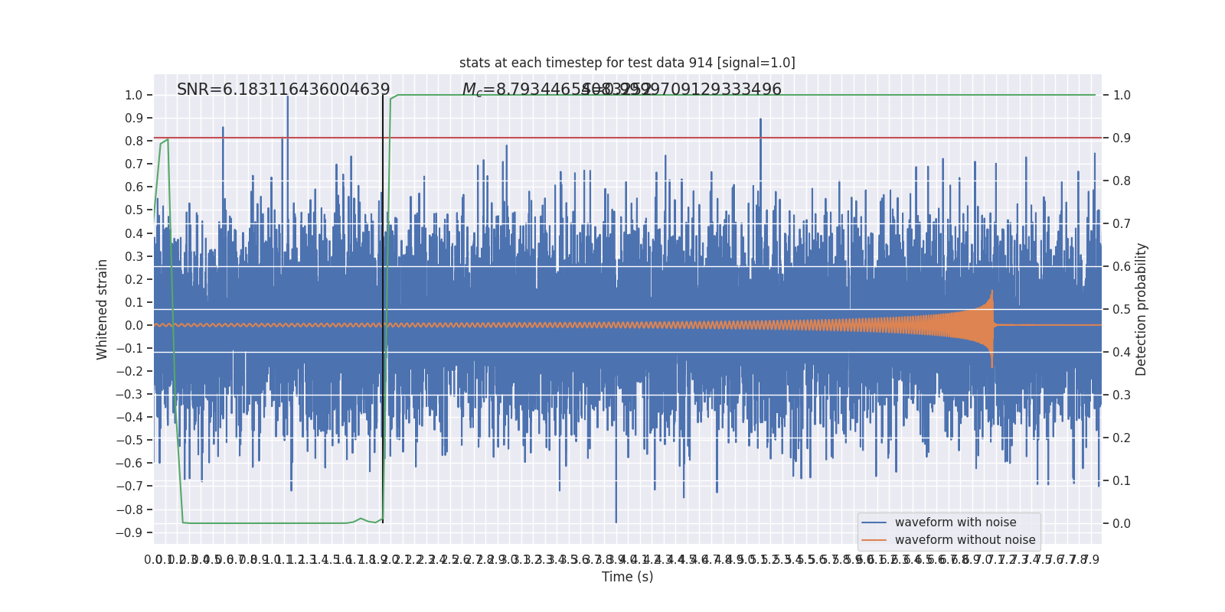Click the −0.1 tick label
The image size is (1225, 612).
point(129,348)
